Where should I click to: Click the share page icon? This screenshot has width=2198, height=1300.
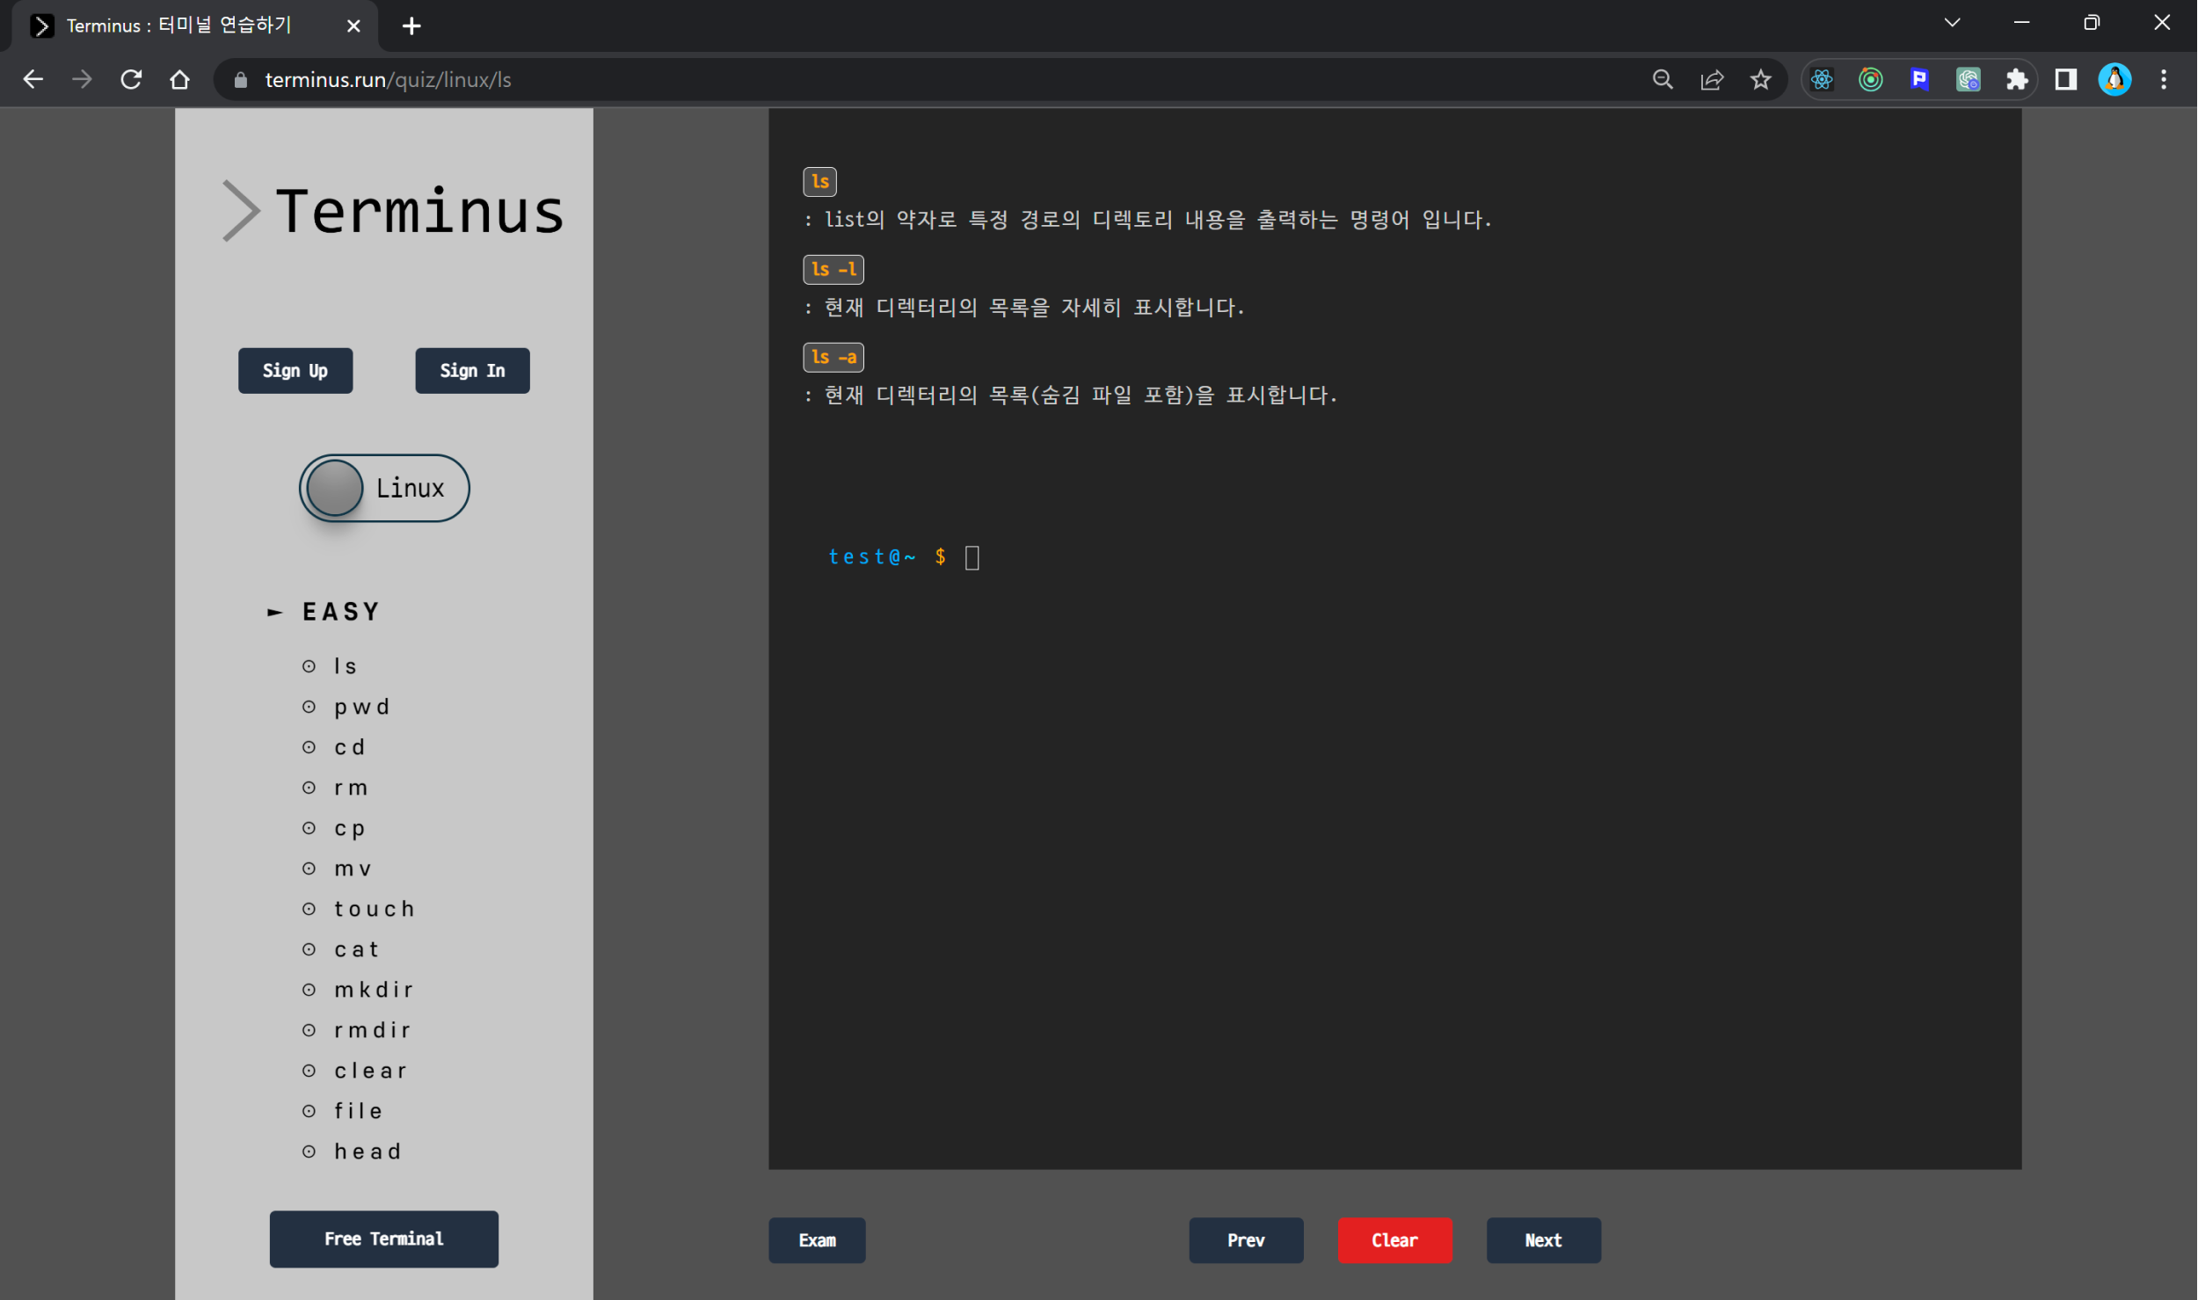(1711, 80)
